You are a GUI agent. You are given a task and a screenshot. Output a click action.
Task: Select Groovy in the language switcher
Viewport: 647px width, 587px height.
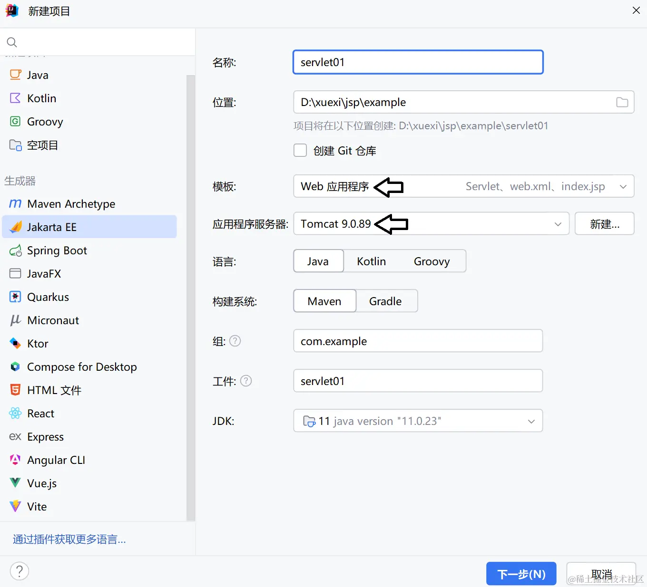click(x=431, y=261)
